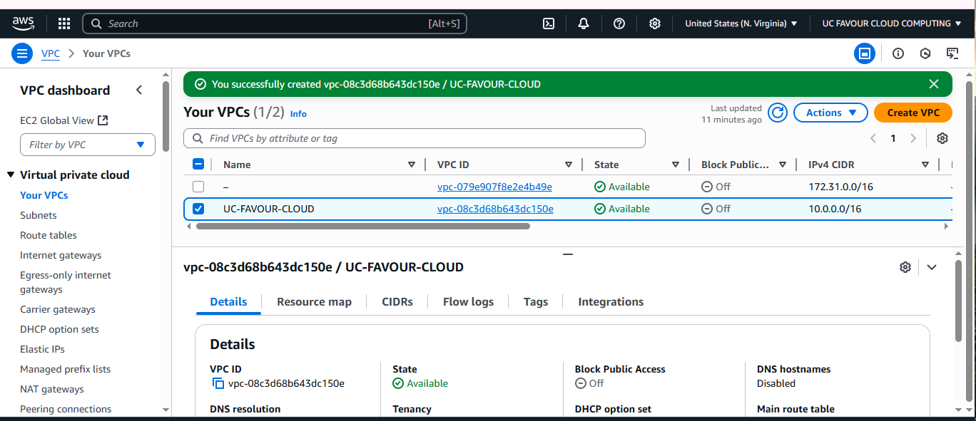Go to Route tables in sidebar

point(49,235)
